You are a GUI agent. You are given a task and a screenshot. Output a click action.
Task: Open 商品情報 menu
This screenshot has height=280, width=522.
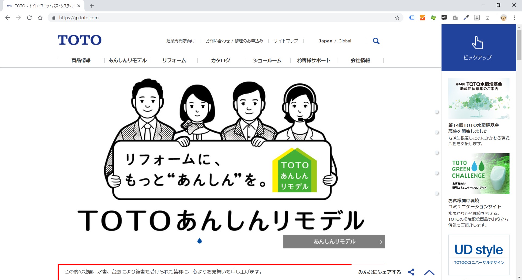coord(81,60)
